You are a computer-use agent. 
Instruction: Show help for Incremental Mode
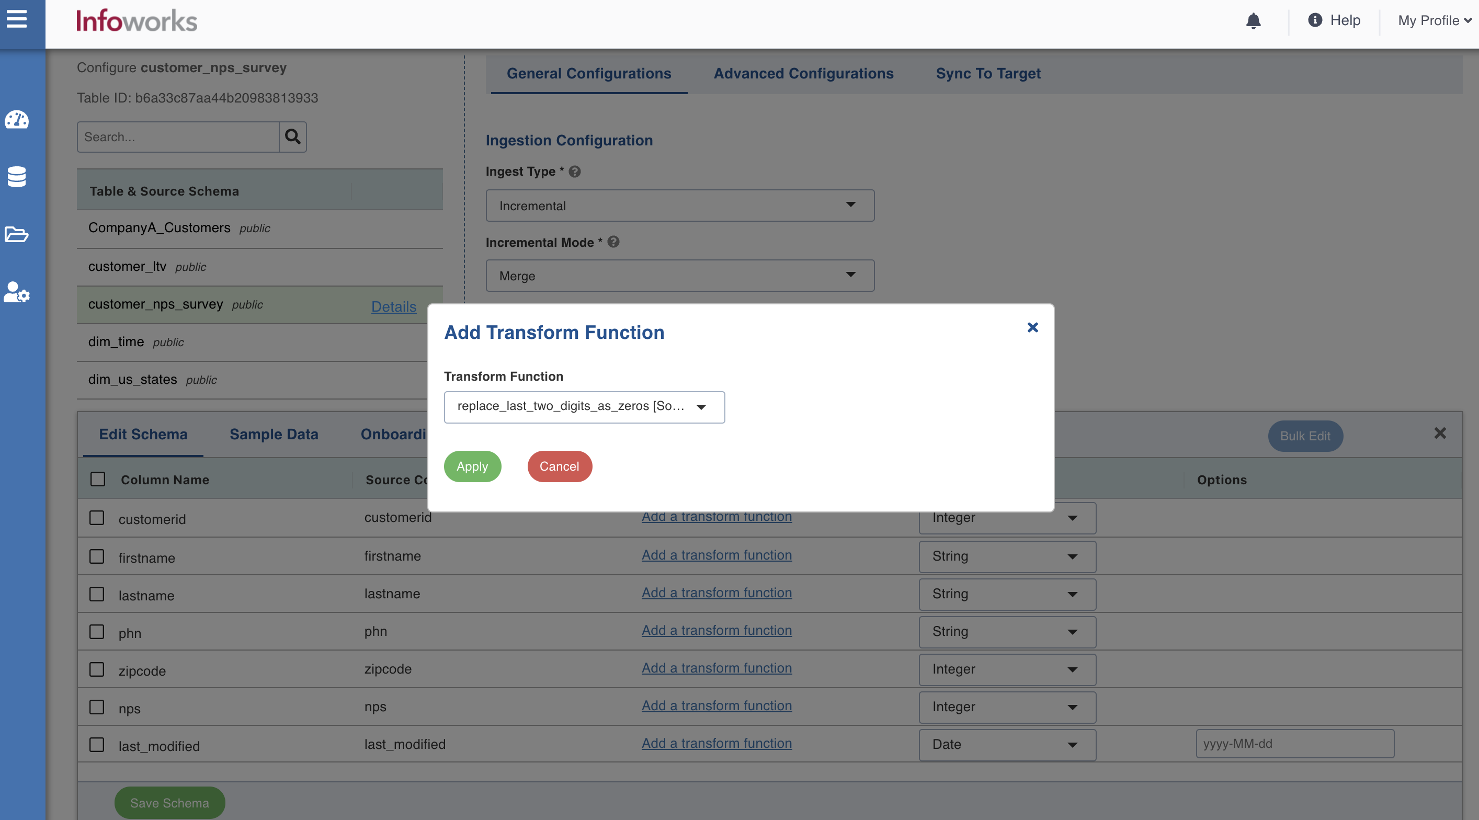coord(613,242)
